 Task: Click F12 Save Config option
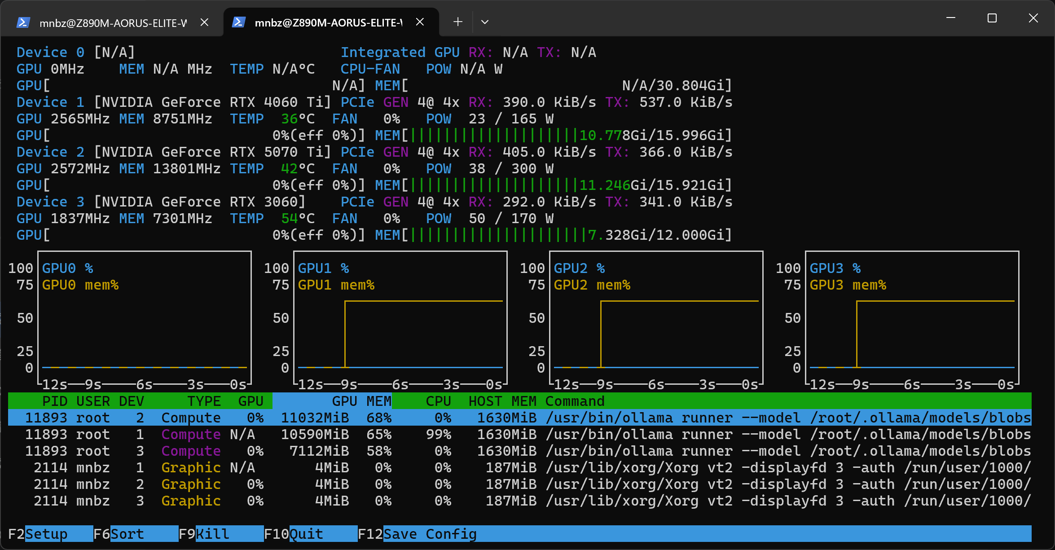point(417,533)
